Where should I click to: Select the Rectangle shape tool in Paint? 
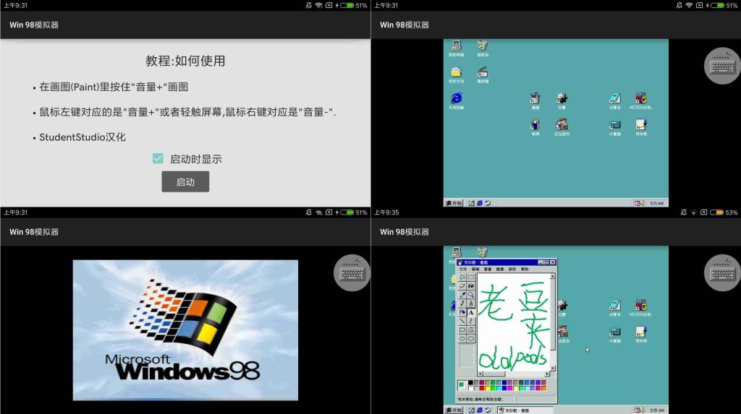[462, 329]
